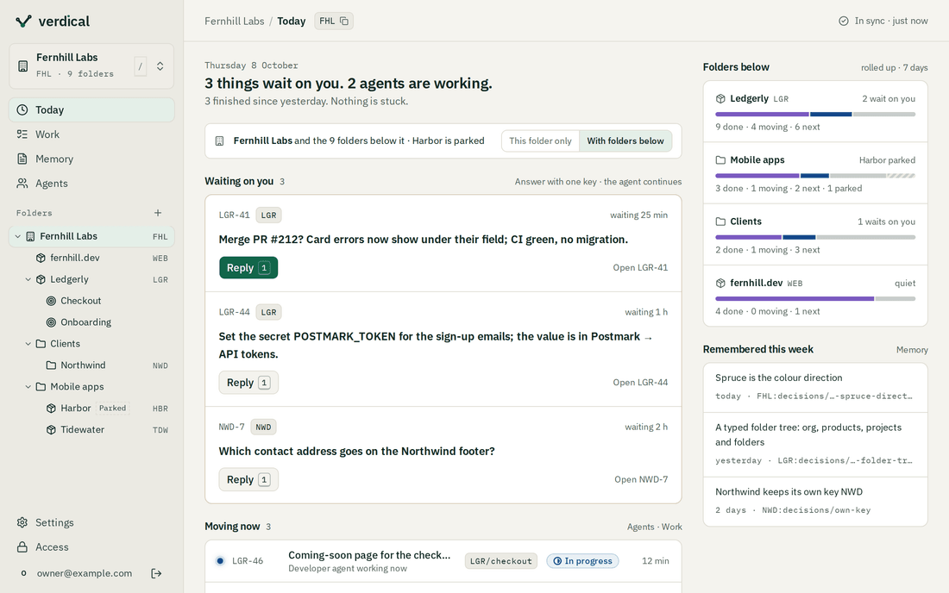Click the NWD tag on NWD-7
949x593 pixels.
[x=263, y=427]
